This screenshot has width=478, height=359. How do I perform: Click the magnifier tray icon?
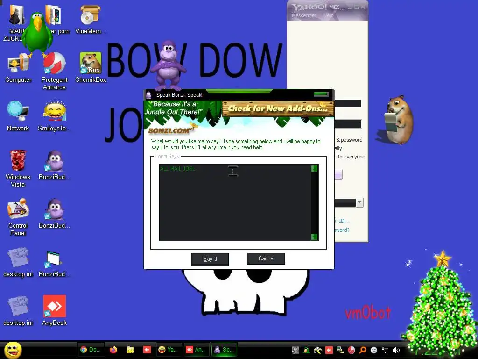pos(363,350)
